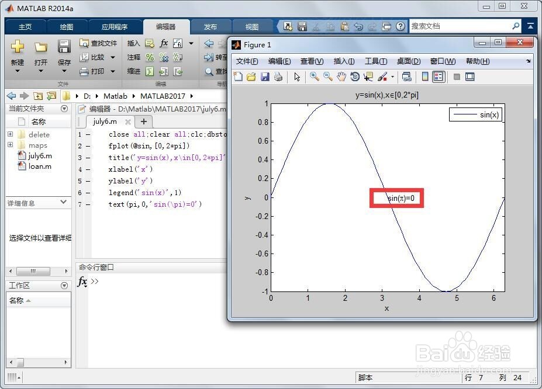The image size is (542, 389).
Task: Open the insert section dropdown arrow after fi icon
Action: pyautogui.click(x=191, y=43)
